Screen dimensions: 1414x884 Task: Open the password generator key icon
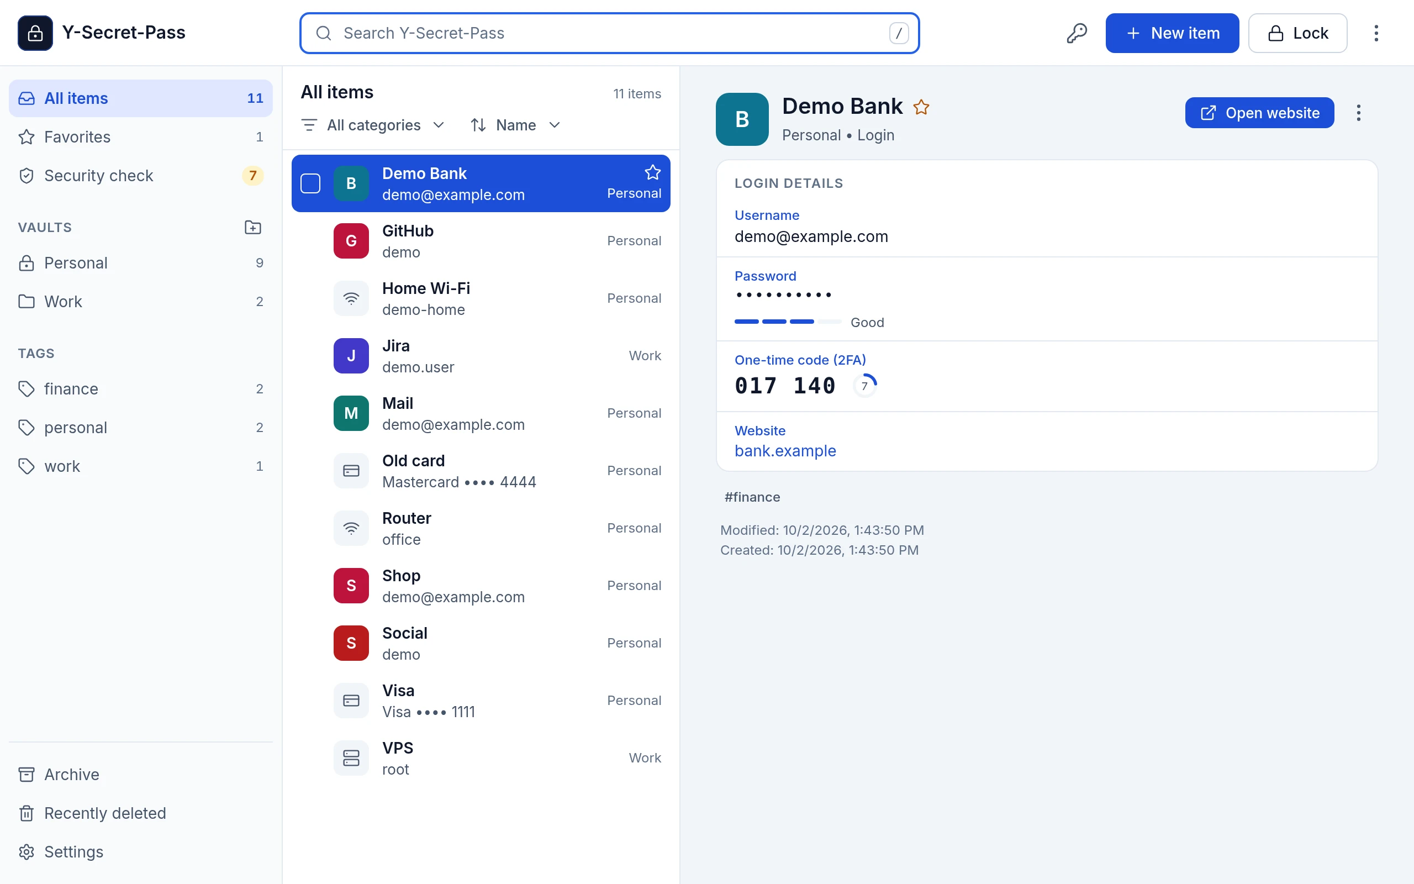point(1077,33)
